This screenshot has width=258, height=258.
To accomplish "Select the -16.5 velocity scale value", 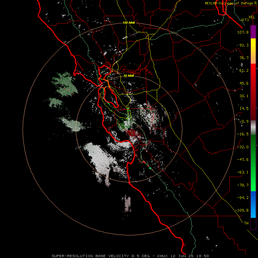I will pyautogui.click(x=243, y=134).
